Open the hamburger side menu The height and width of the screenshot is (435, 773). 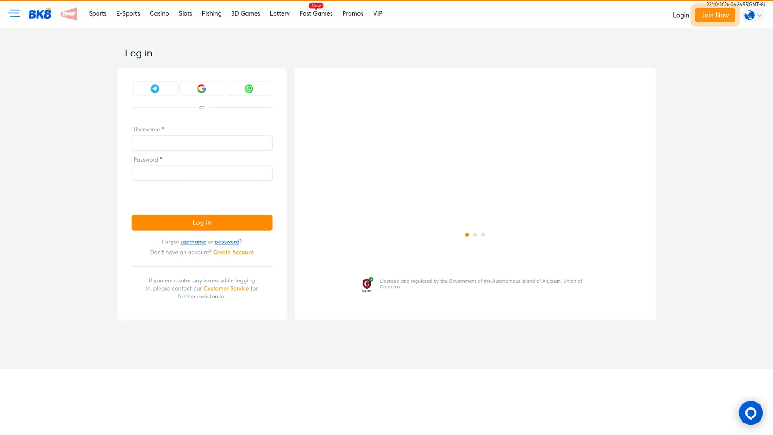tap(14, 13)
